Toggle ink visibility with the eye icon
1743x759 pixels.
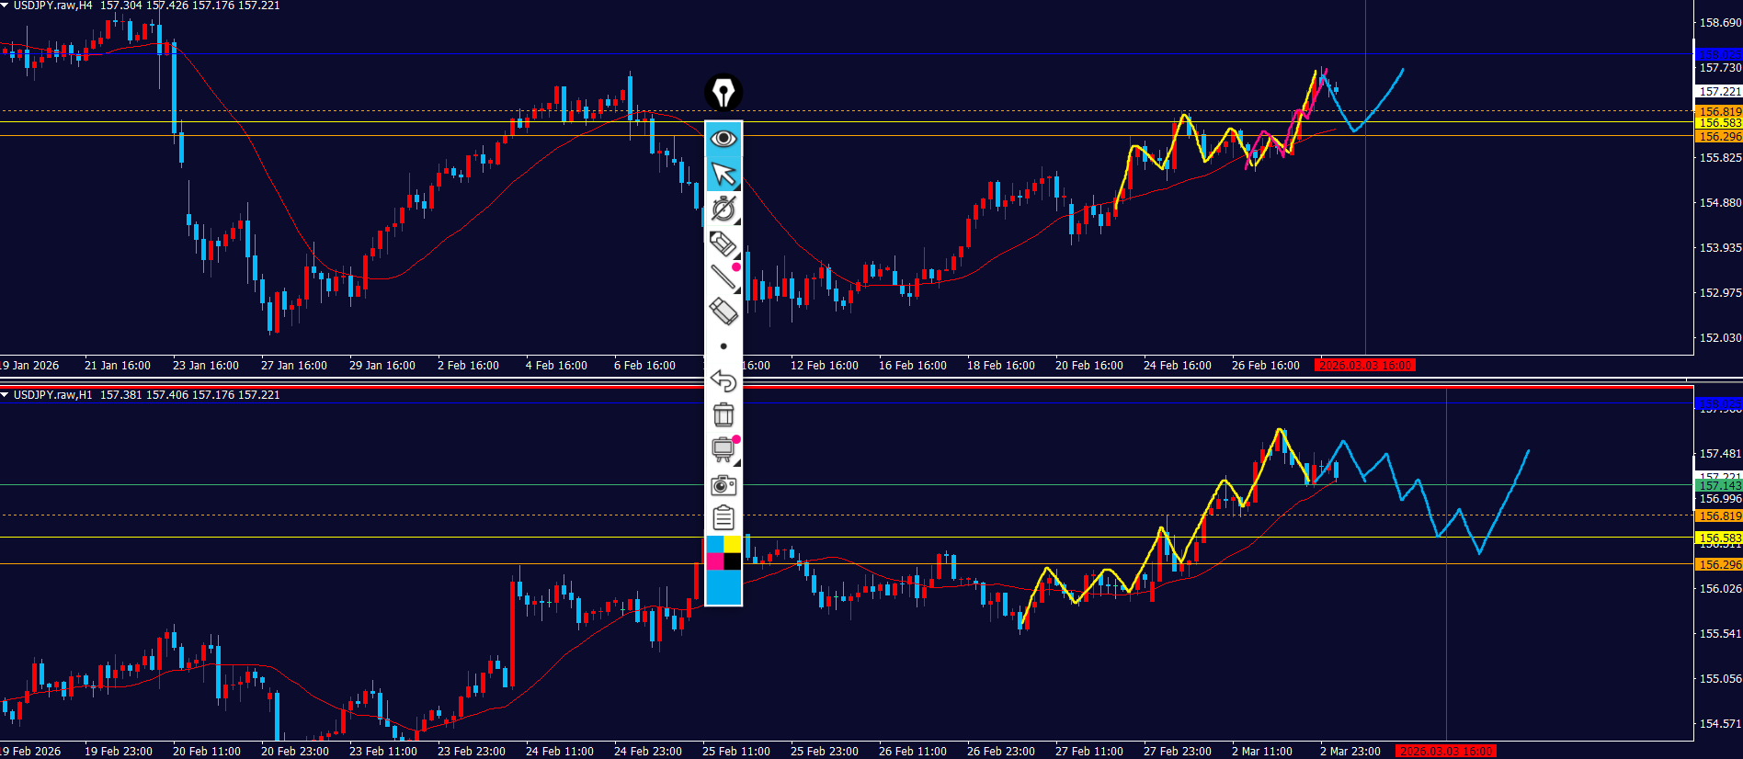pos(723,139)
